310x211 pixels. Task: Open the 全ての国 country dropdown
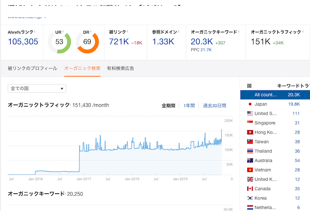(x=37, y=88)
